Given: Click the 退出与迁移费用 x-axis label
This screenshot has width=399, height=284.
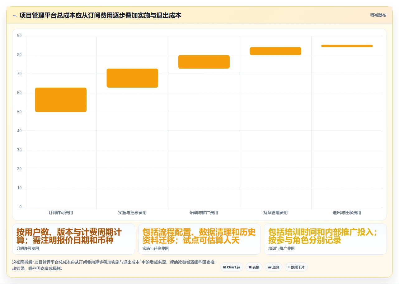Looking at the screenshot, I should tap(347, 213).
